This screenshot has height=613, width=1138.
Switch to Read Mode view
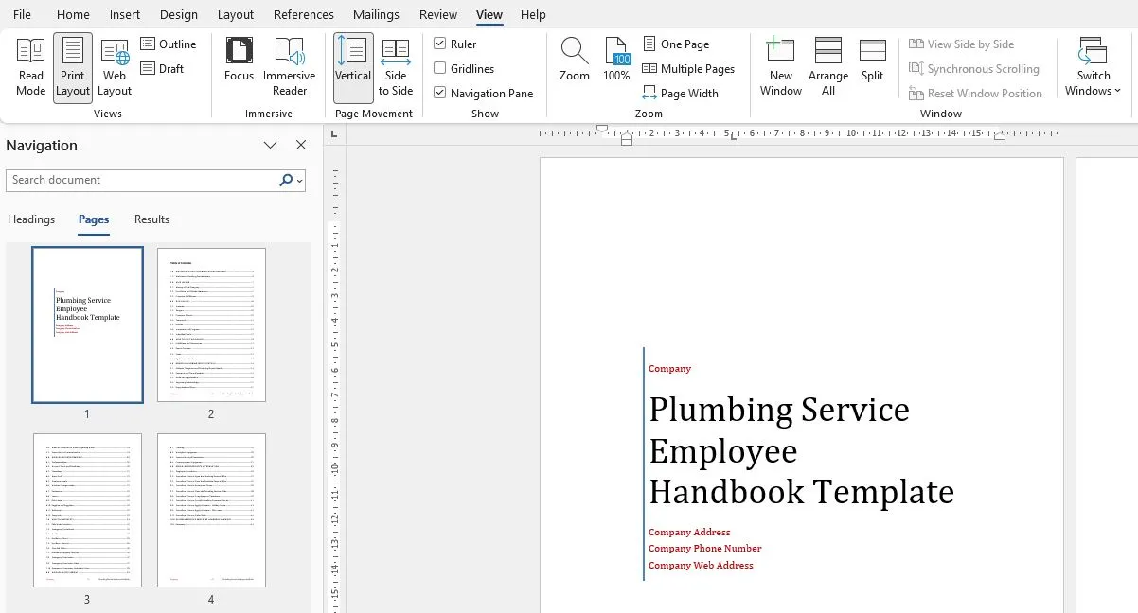pos(30,67)
